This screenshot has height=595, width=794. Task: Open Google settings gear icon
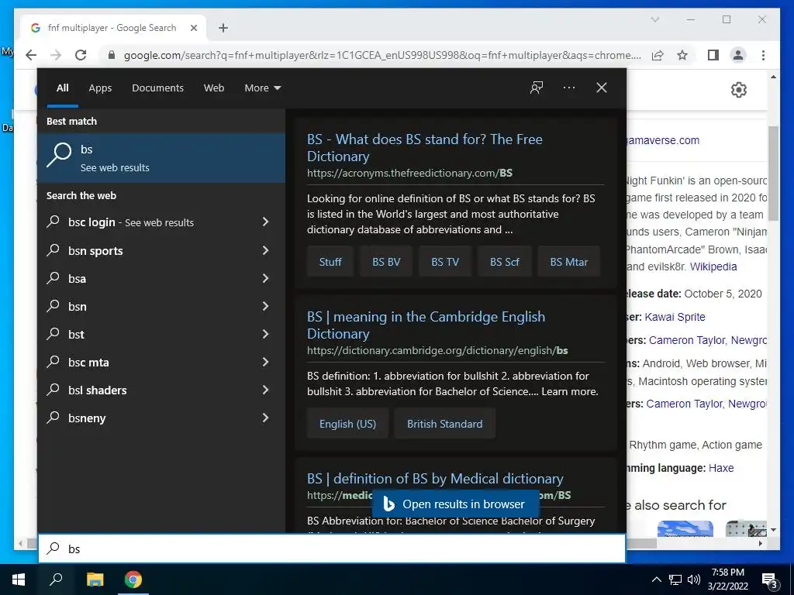pyautogui.click(x=739, y=90)
